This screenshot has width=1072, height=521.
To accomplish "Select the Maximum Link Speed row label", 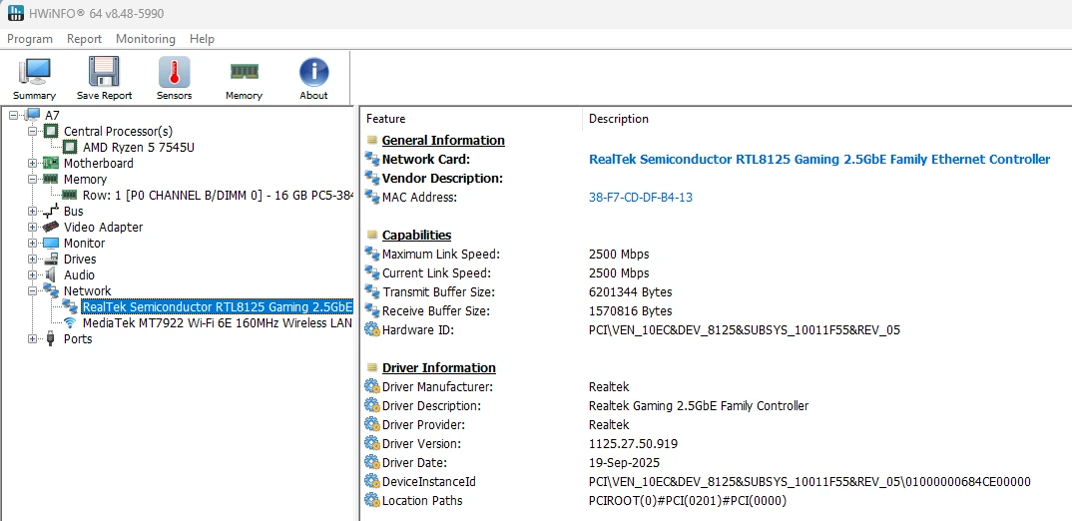I will coord(441,255).
